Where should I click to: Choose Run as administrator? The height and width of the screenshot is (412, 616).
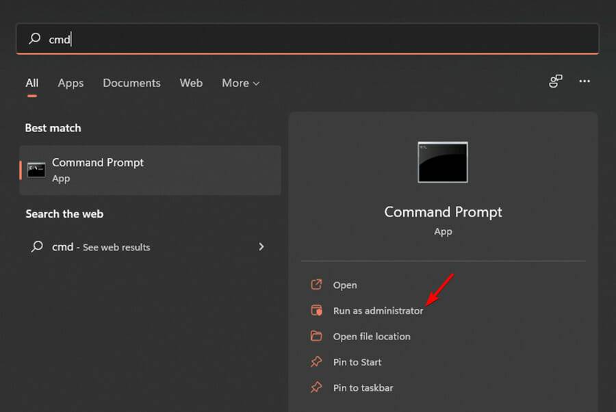click(378, 311)
